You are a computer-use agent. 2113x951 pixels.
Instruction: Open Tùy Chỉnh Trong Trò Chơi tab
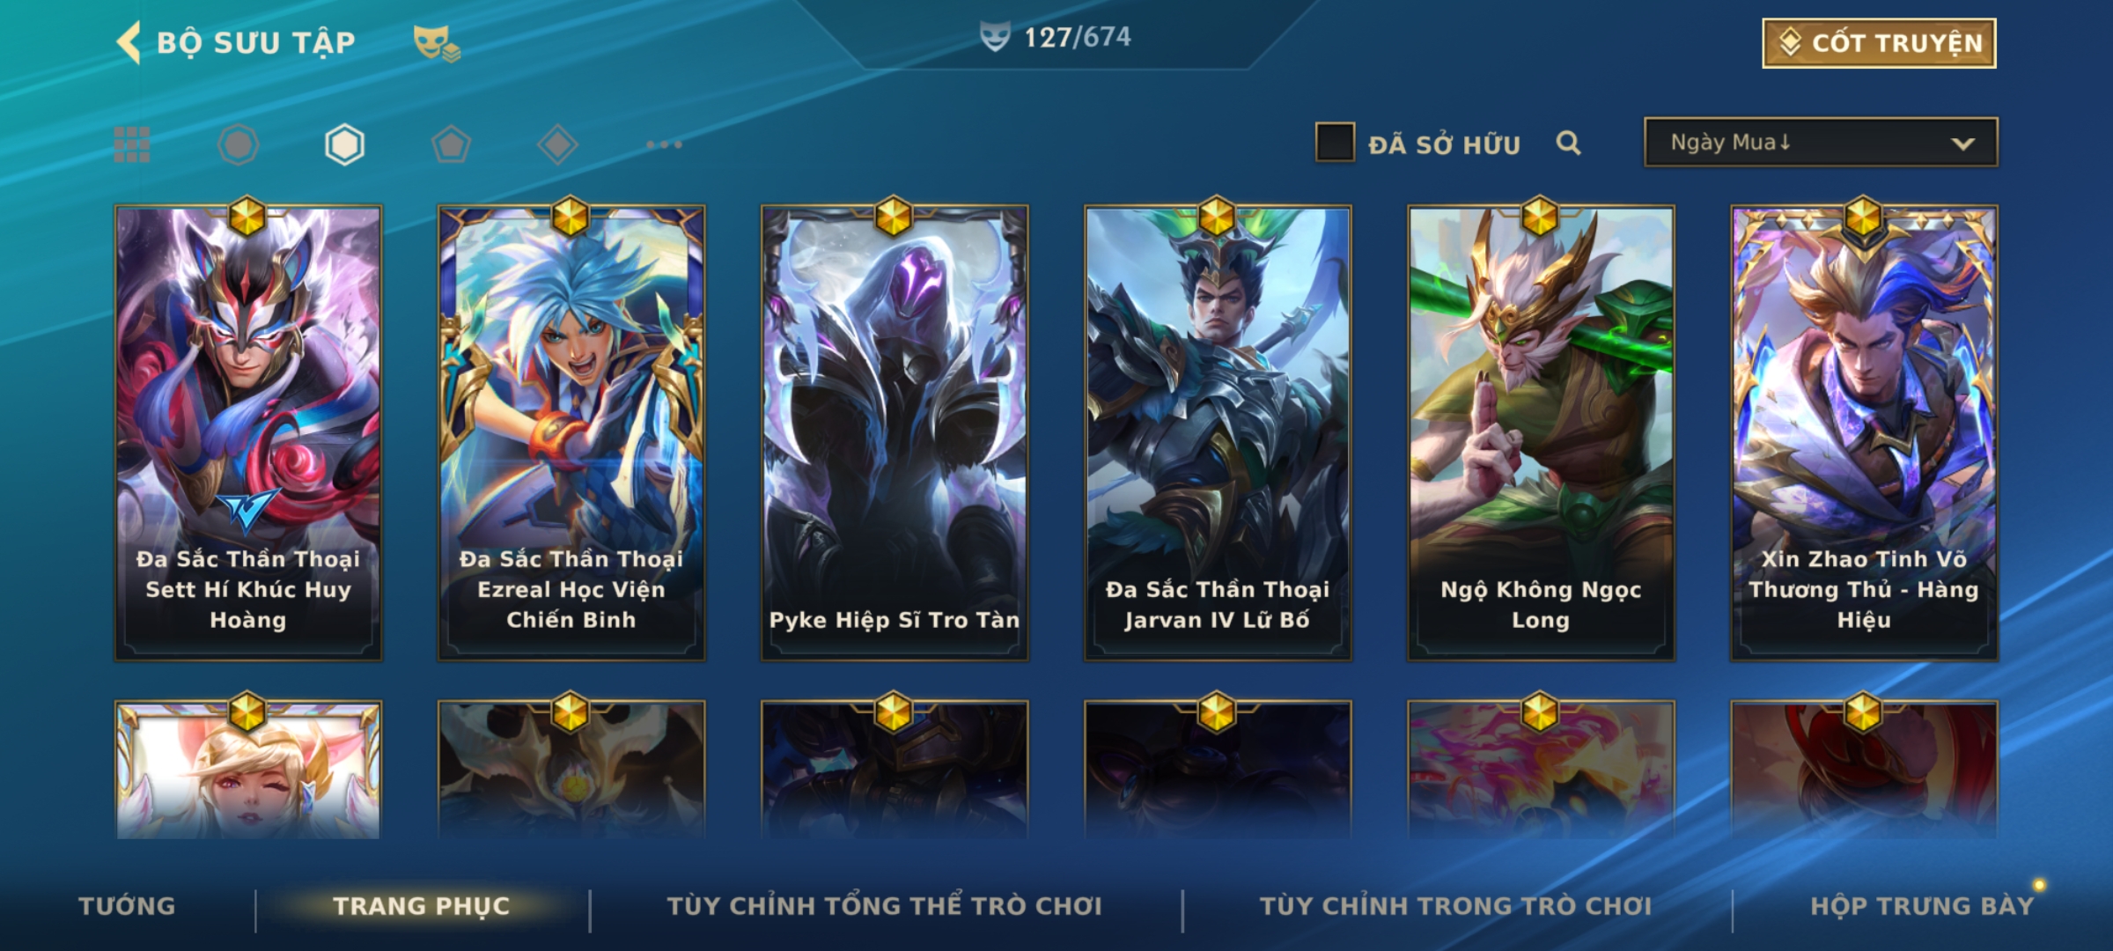click(x=1456, y=906)
